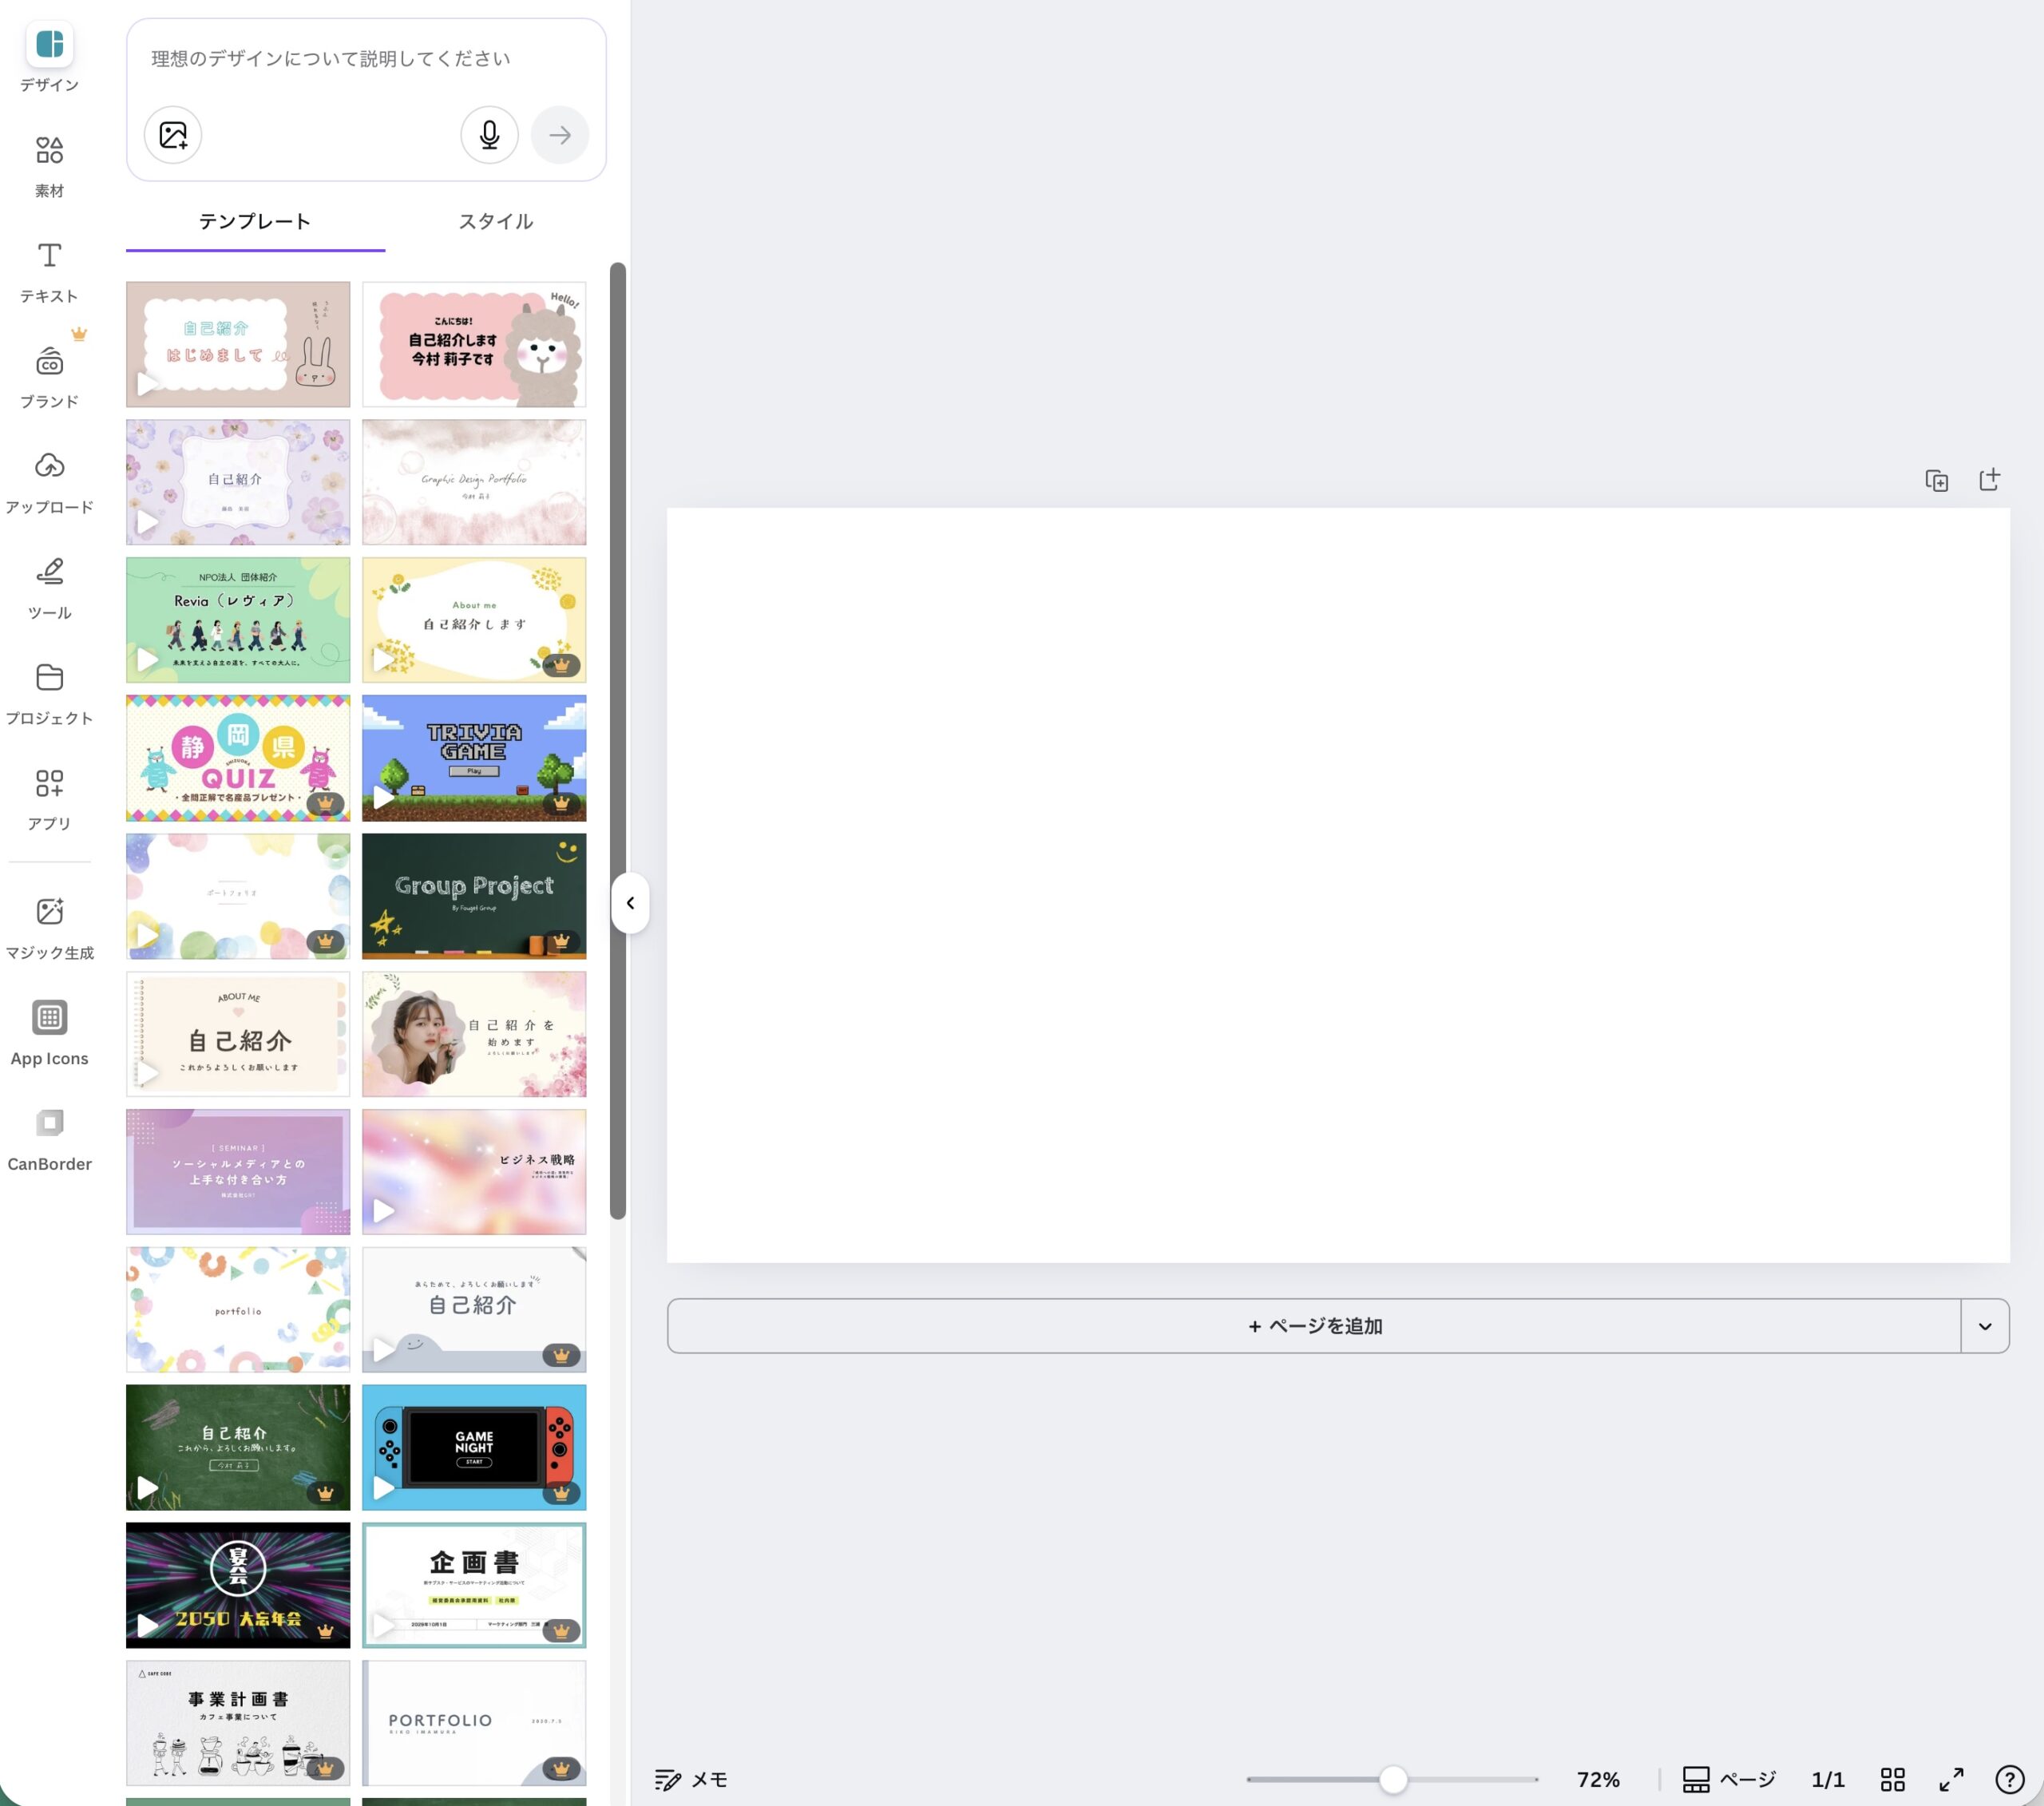Select the マジック生成 tool in the sidebar
This screenshot has height=1806, width=2044.
click(x=48, y=920)
